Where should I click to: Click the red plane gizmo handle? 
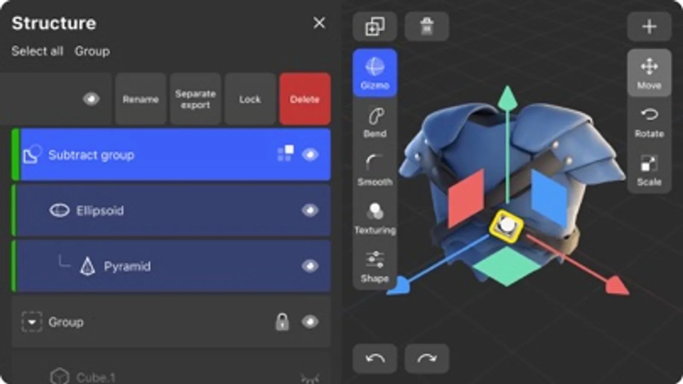point(466,198)
